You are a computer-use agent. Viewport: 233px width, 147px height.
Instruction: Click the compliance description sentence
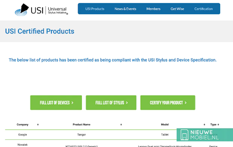coord(112,60)
